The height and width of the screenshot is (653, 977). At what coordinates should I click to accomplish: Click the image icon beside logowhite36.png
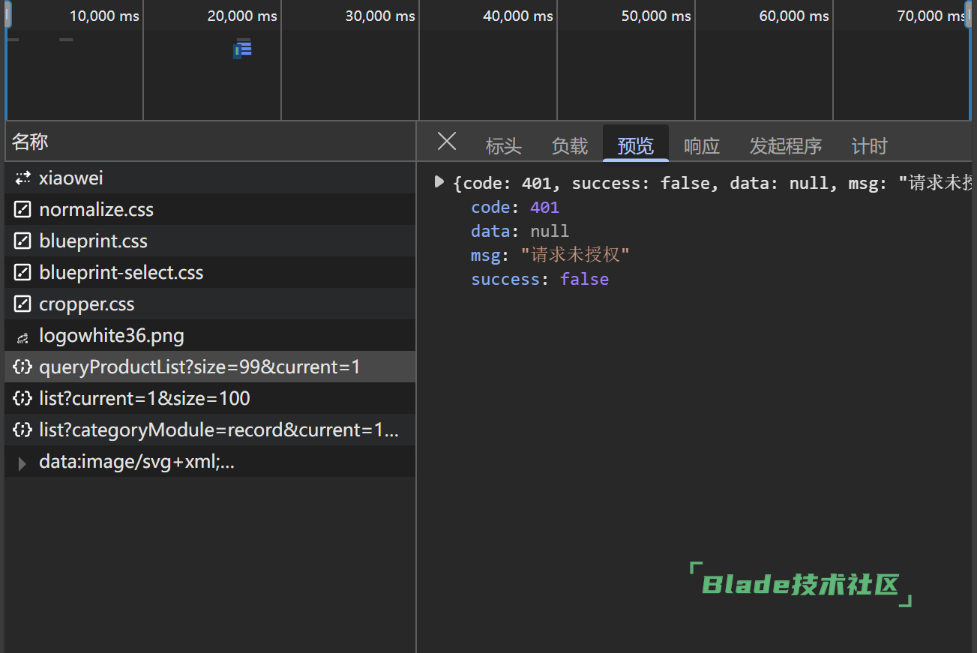tap(22, 337)
